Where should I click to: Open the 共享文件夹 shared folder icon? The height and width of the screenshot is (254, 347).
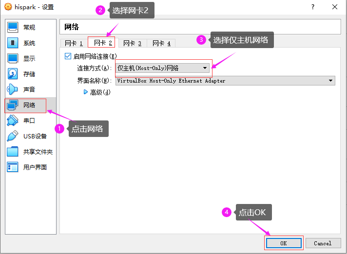pos(13,152)
